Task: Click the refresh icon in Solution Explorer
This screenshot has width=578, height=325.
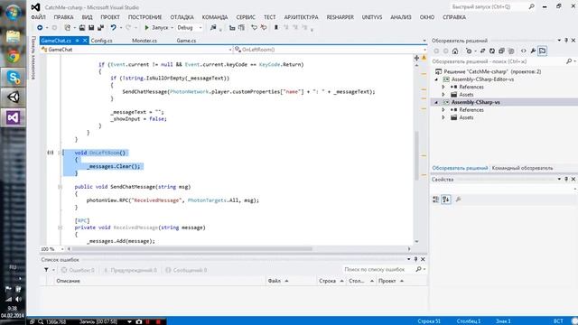Action: pos(491,51)
